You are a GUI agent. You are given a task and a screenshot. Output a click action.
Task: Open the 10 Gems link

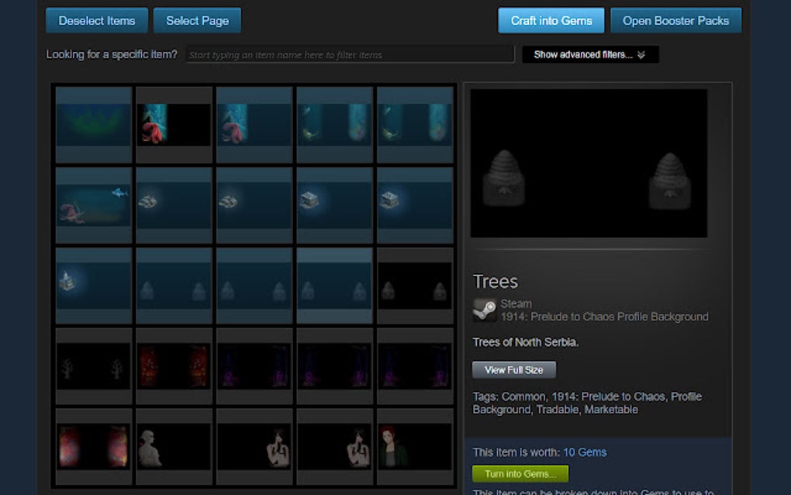tap(585, 452)
